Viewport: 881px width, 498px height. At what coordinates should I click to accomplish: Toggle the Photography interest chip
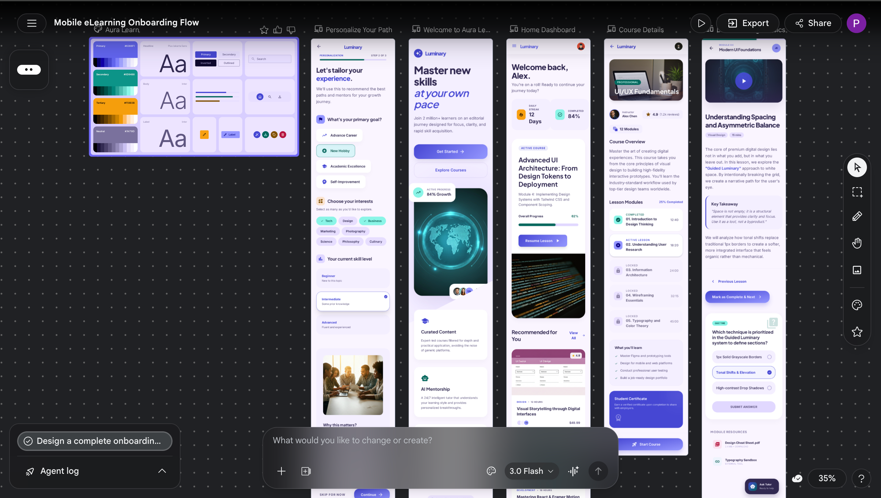pyautogui.click(x=355, y=232)
